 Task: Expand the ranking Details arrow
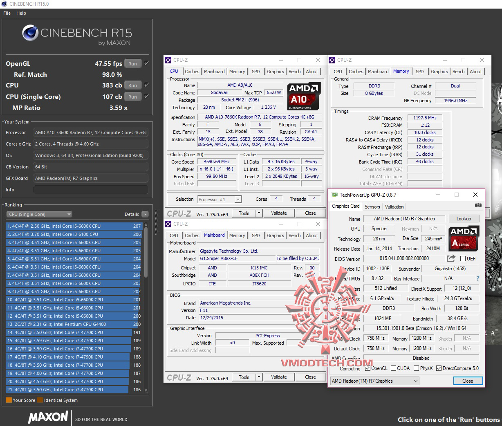click(x=145, y=214)
